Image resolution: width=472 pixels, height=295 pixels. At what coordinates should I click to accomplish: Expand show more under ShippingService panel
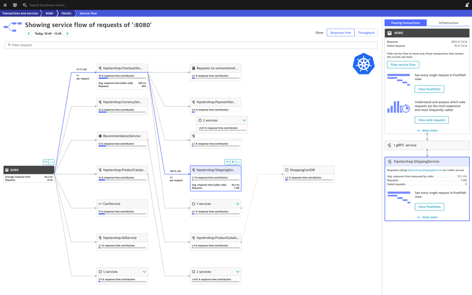(x=427, y=217)
